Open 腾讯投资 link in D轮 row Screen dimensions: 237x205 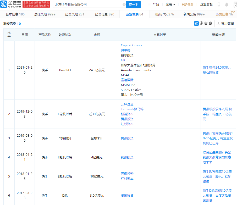[x=127, y=196]
